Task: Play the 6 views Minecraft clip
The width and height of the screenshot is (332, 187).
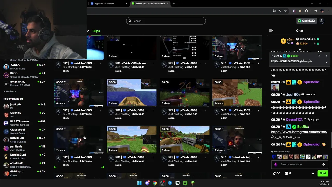Action: tap(184, 139)
